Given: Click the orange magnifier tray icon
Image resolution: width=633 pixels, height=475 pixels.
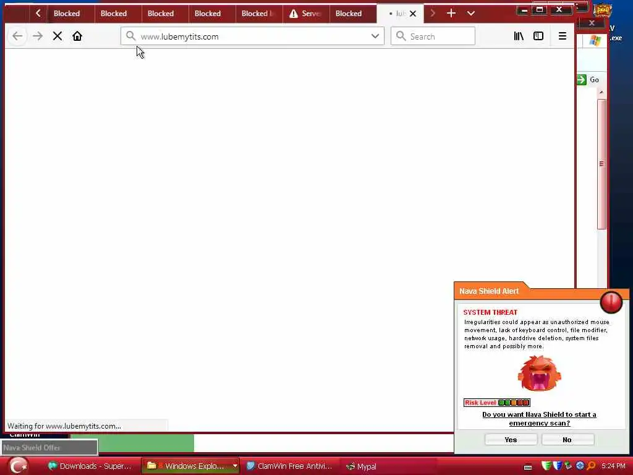Looking at the screenshot, I should (592, 466).
